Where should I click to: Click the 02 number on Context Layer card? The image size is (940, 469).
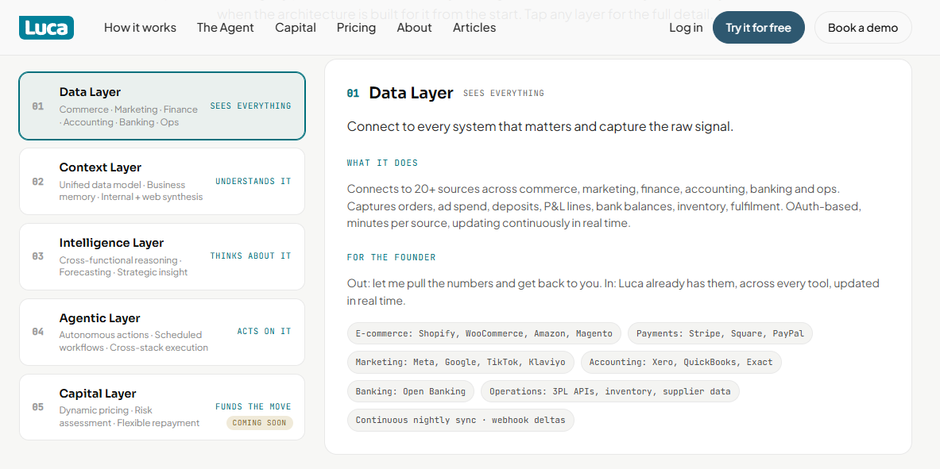tap(38, 182)
